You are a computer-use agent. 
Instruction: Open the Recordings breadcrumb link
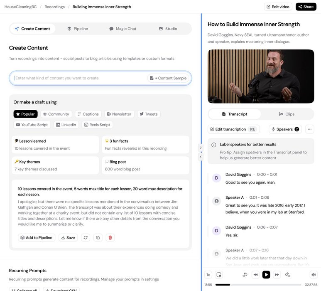(54, 7)
